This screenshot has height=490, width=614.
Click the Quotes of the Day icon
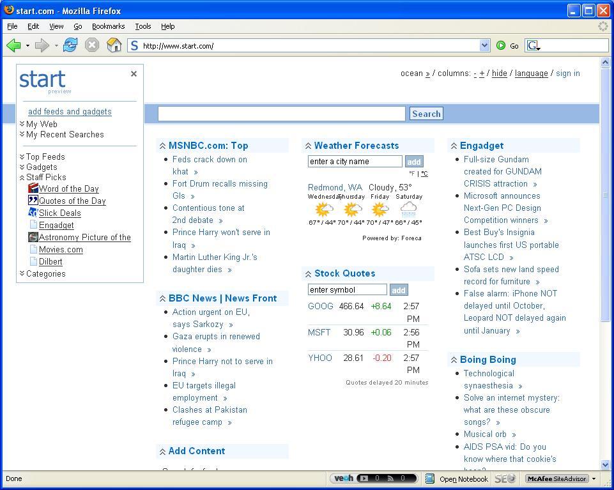point(33,200)
